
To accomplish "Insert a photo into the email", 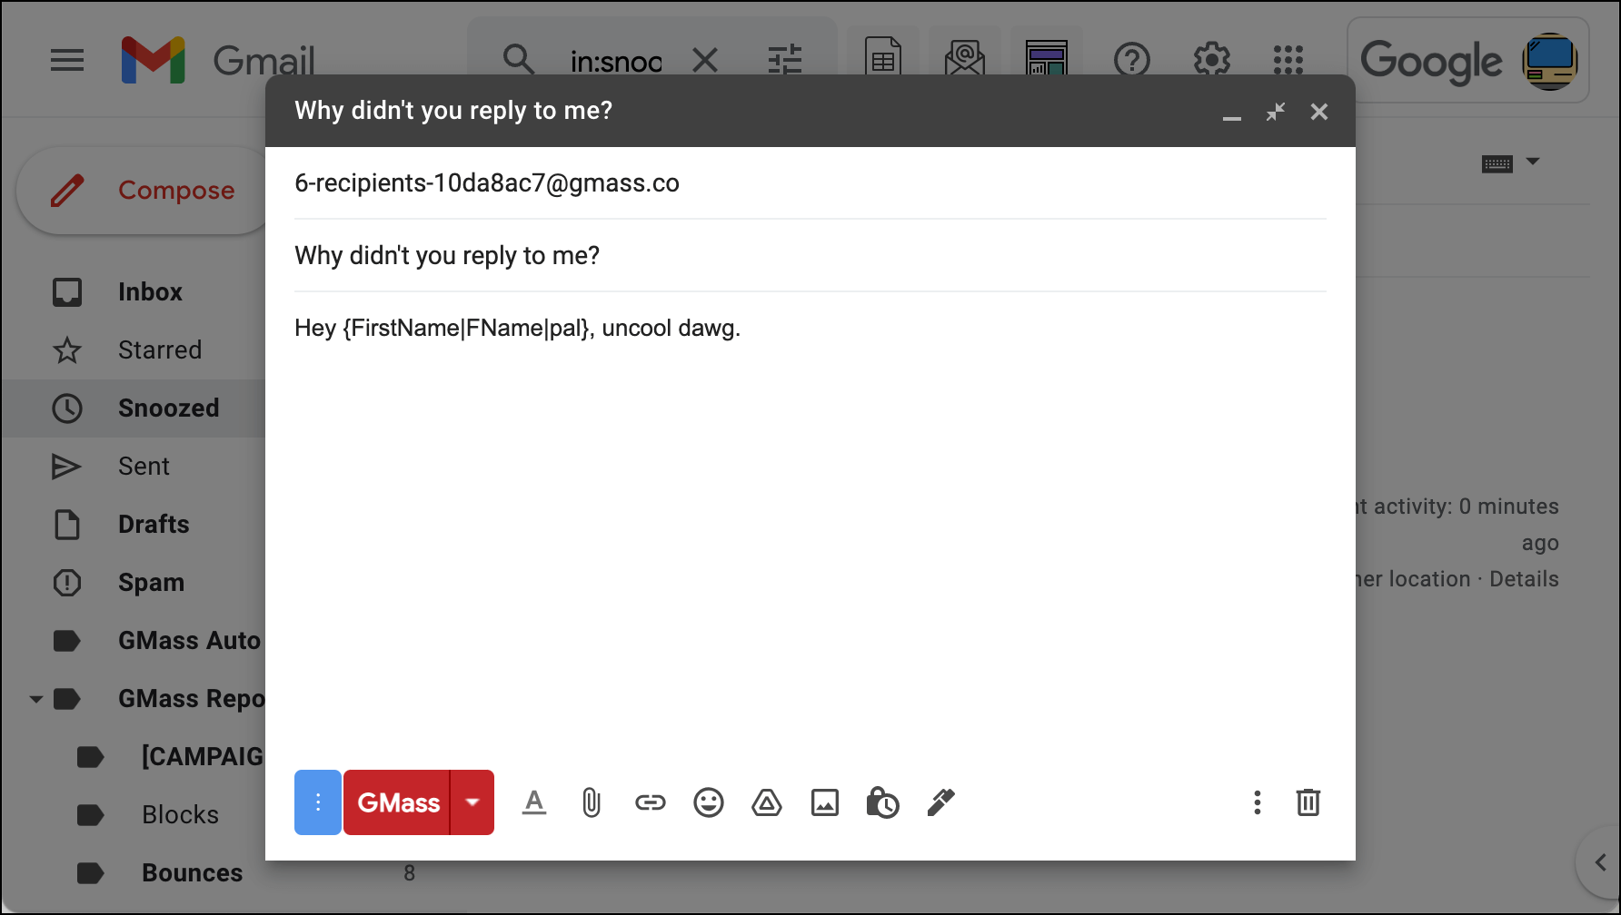I will click(825, 802).
